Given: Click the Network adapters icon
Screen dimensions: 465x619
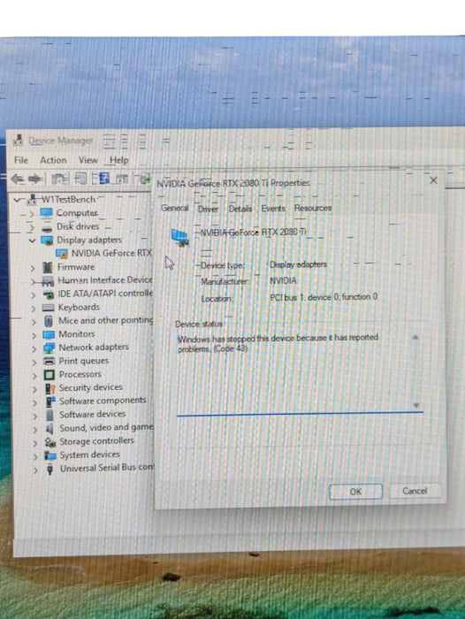Looking at the screenshot, I should click(x=49, y=348).
